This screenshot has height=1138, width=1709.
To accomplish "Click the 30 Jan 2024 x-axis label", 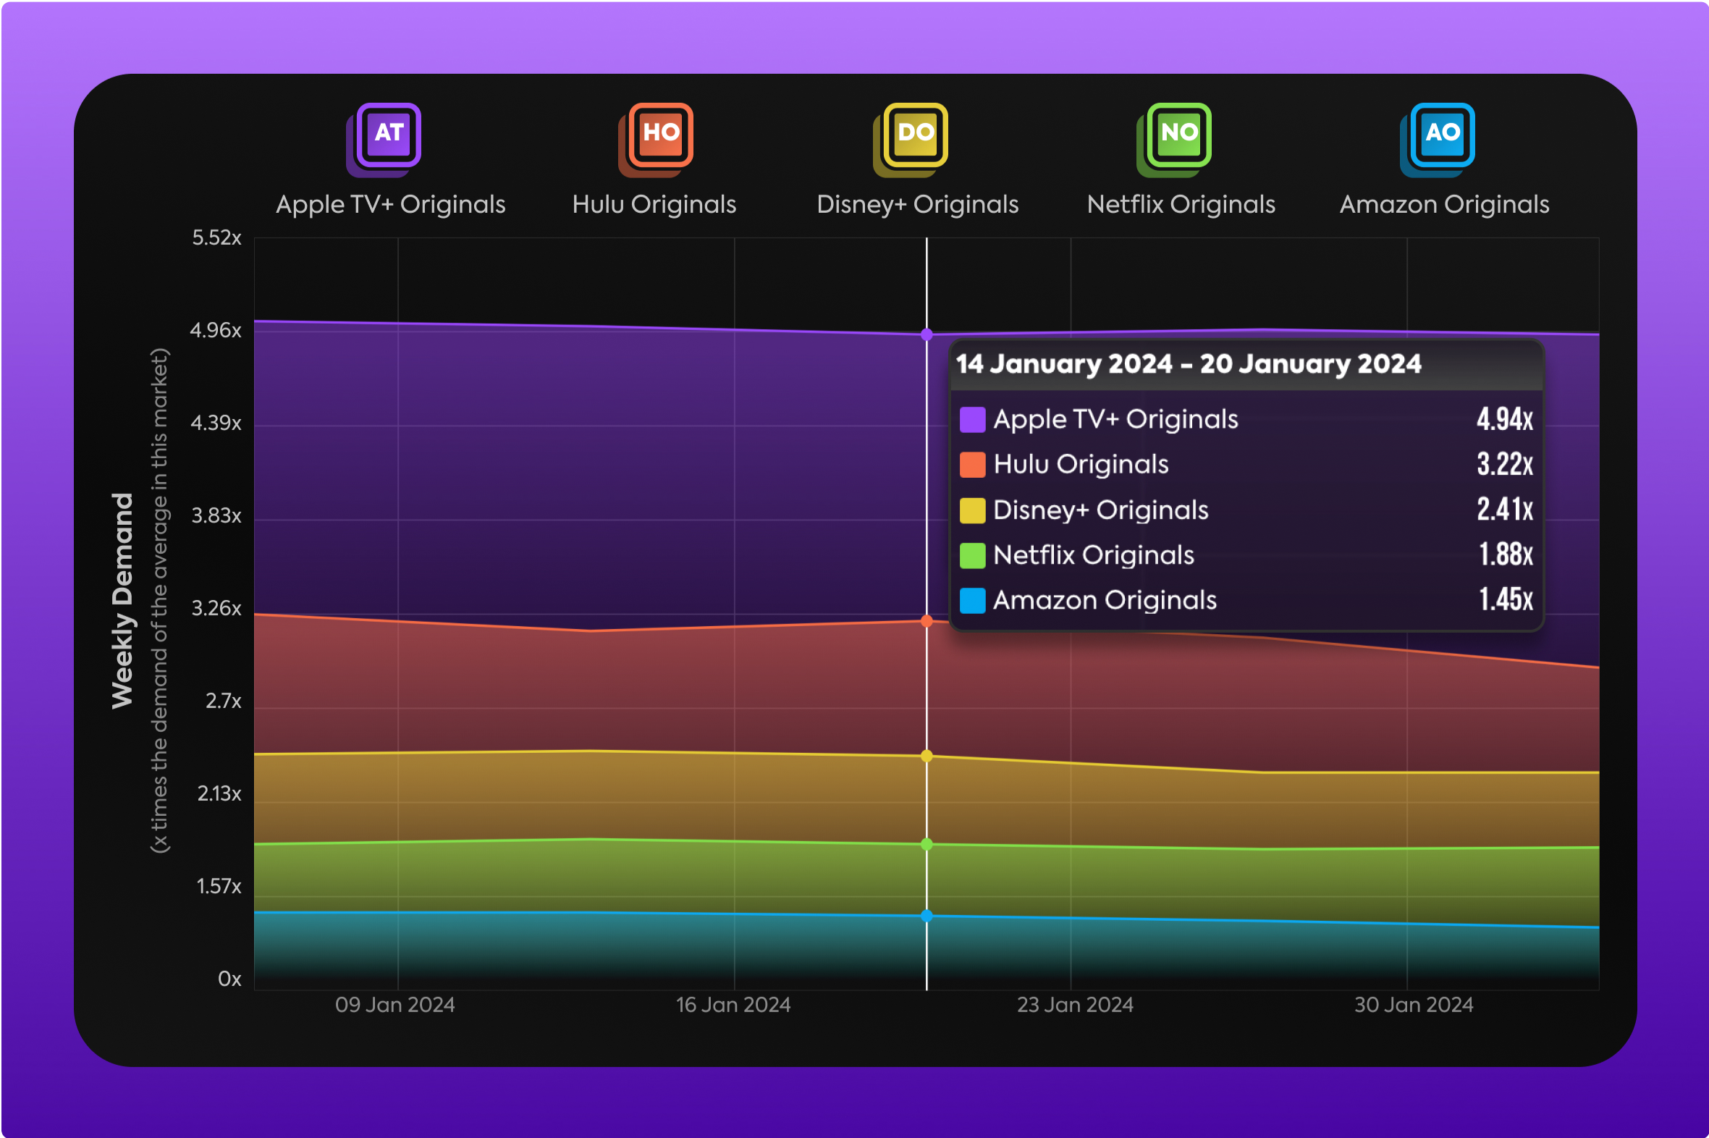I will click(1414, 1006).
